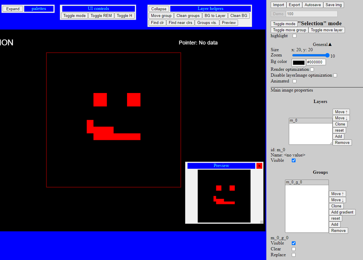The height and width of the screenshot is (260, 363).
Task: Move layer down with Move ↓
Action: (342, 118)
